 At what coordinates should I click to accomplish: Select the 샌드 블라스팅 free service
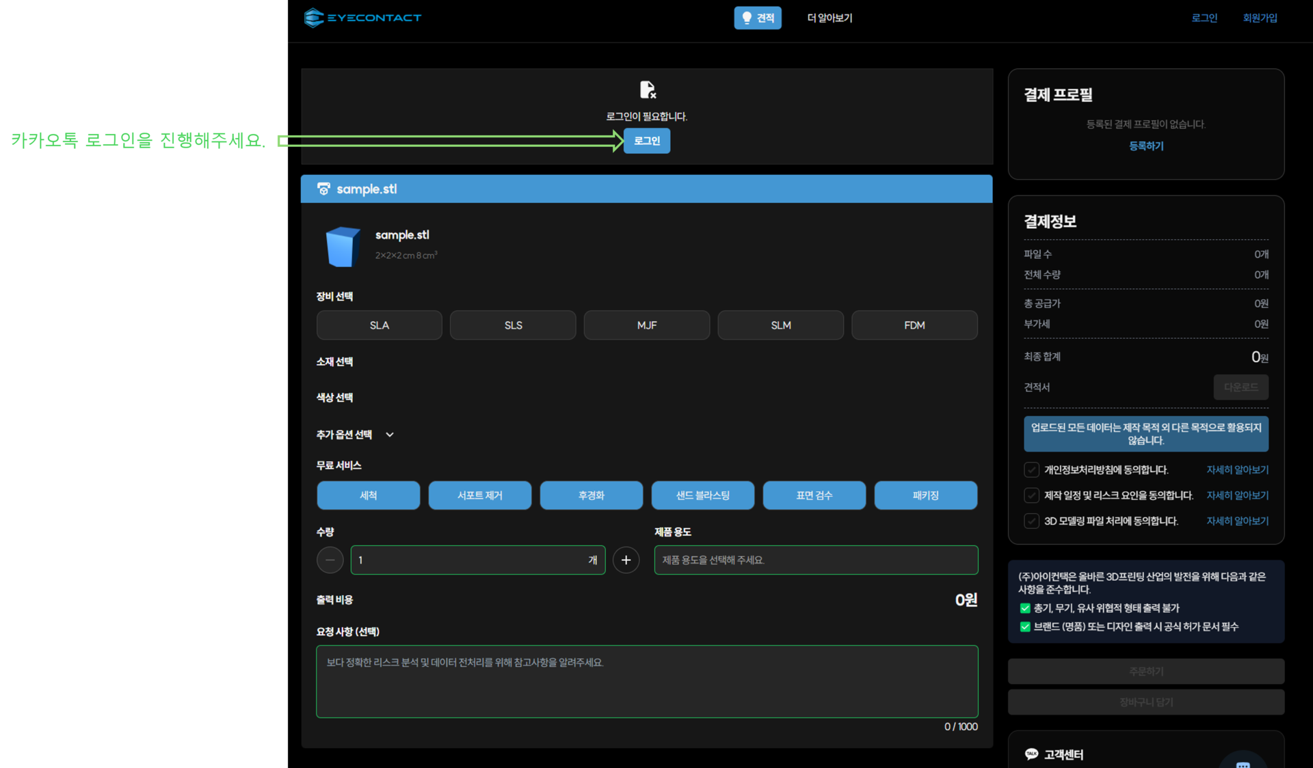(702, 495)
